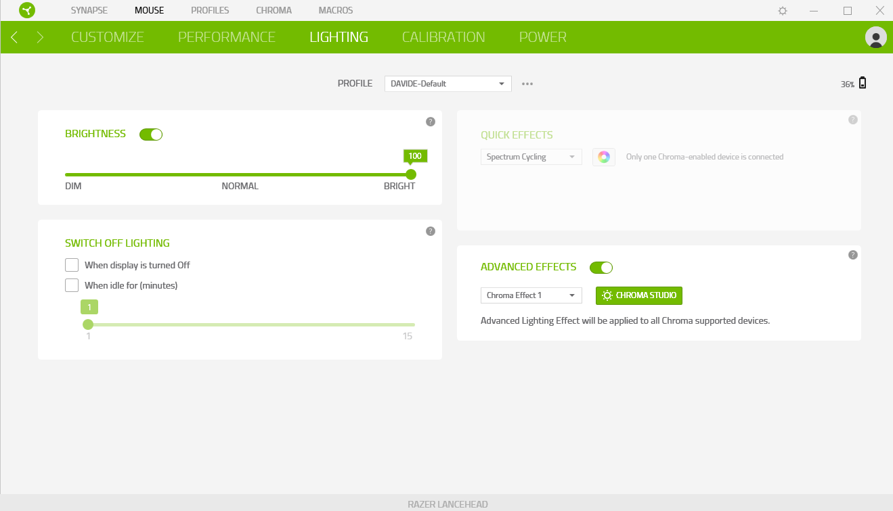Click RAZER LANCEHEAD device name
The width and height of the screenshot is (893, 511).
pos(448,504)
